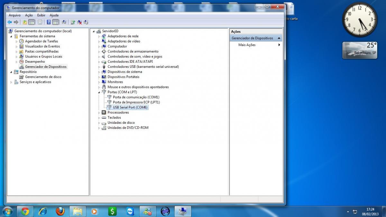Screen dimensions: 386x217
Task: Select Porta de Impressora ECP (LPT1)
Action: 136,102
